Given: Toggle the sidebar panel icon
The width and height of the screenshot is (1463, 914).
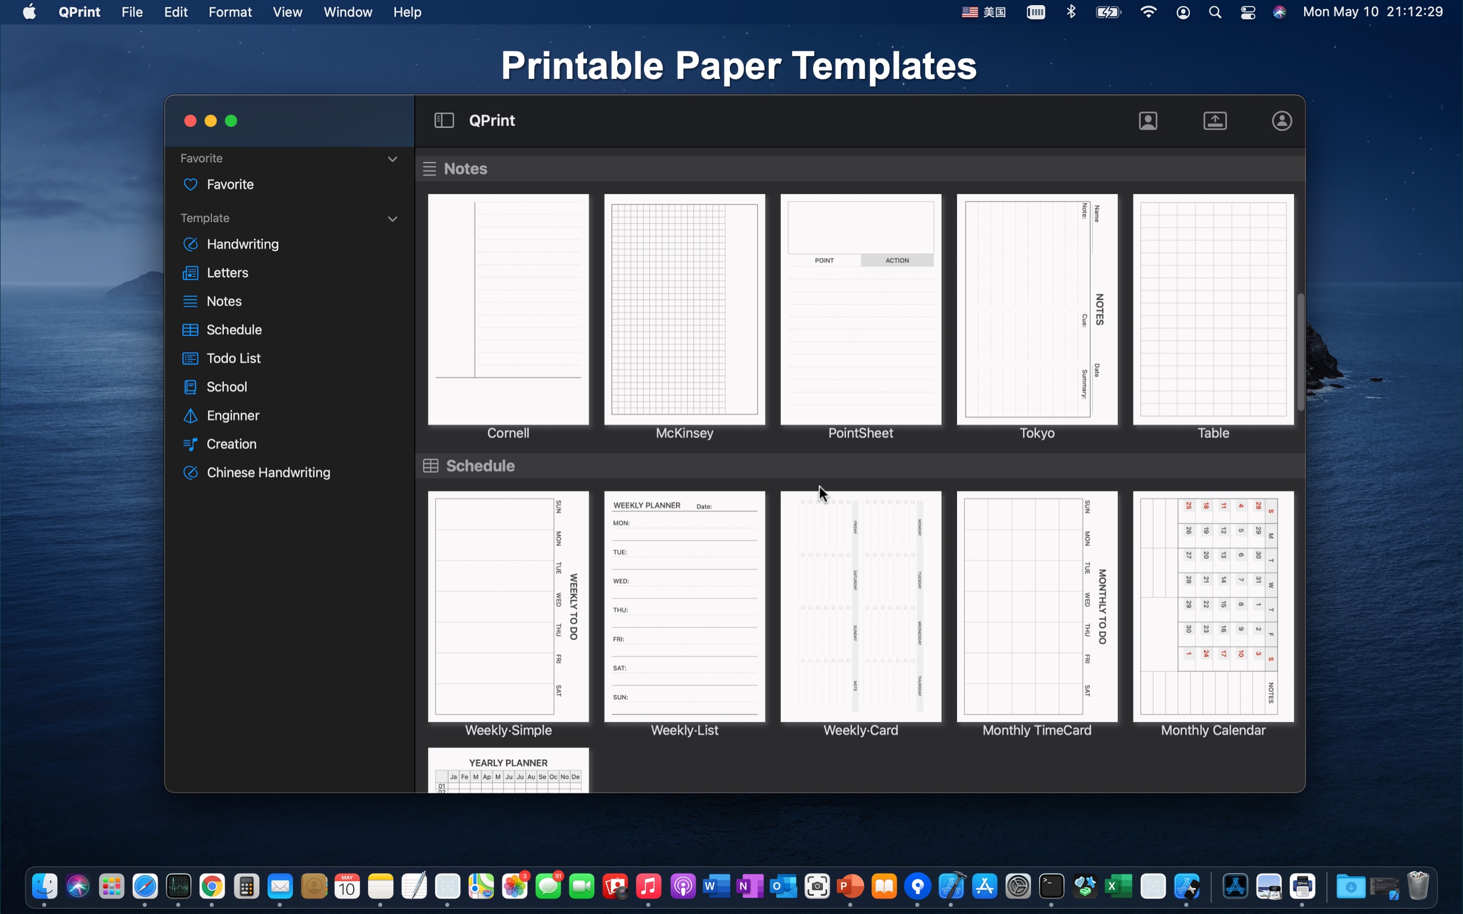Looking at the screenshot, I should pos(443,121).
